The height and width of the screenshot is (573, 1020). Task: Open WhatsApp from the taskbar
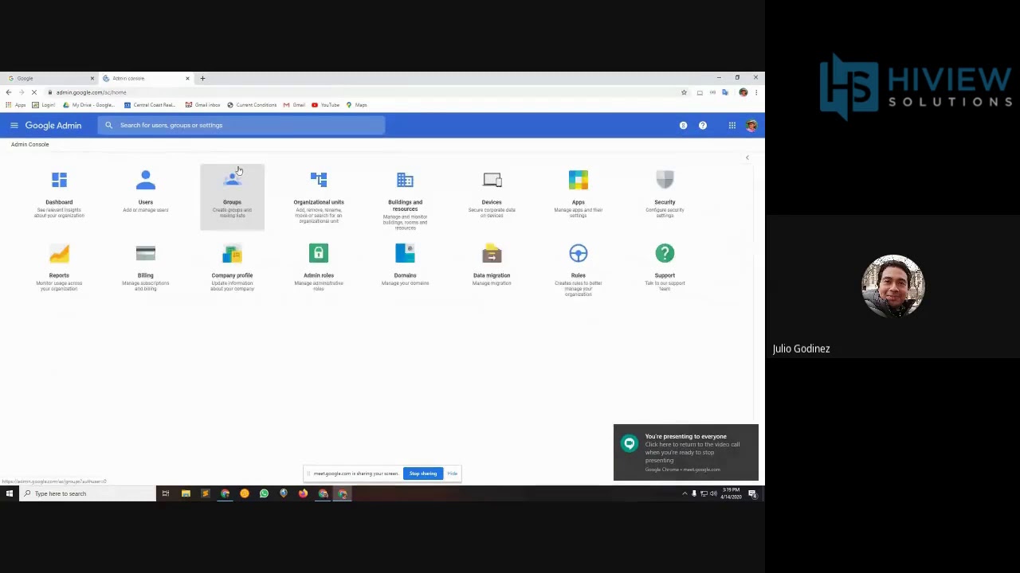point(264,493)
